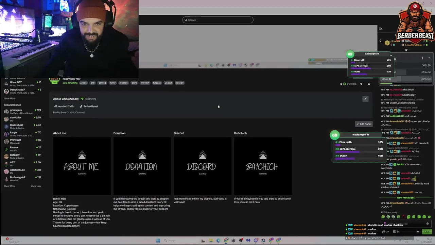
Task: Go to previous leaderboard entry with left chevron
Action: click(380, 41)
